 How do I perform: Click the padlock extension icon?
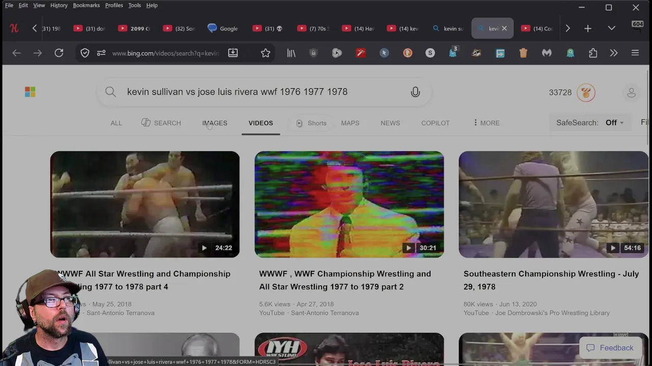click(313, 53)
